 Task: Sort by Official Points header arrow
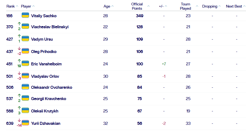click(x=149, y=6)
